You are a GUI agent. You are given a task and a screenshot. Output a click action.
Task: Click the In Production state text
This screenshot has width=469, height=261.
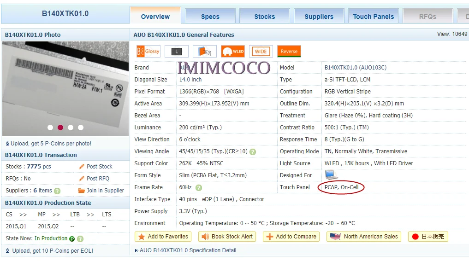(51, 238)
